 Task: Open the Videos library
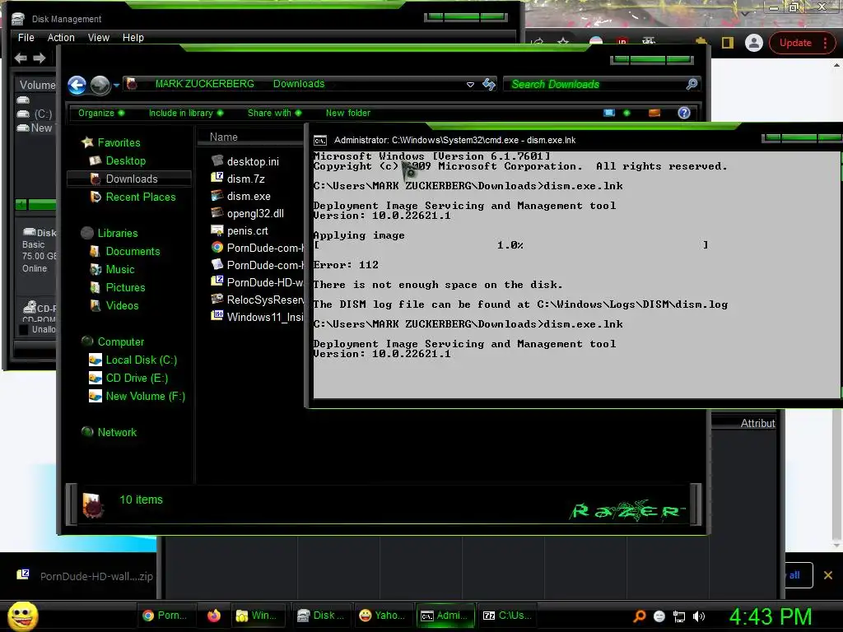(122, 305)
